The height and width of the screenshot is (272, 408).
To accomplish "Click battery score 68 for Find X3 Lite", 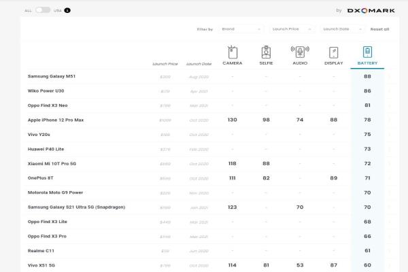I will click(367, 222).
